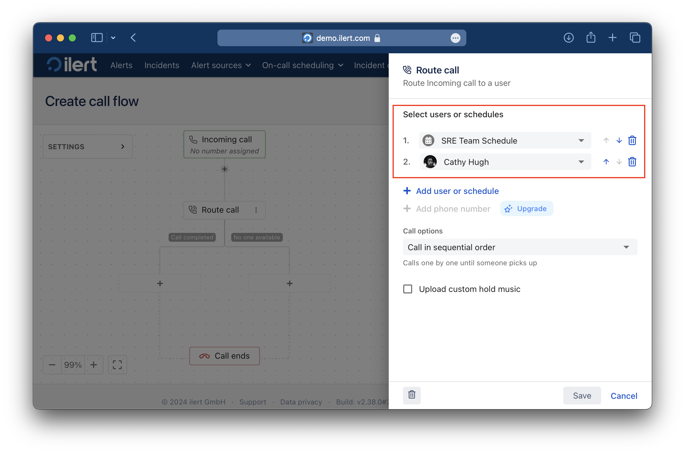Move Cathy Hugh up one position
The height and width of the screenshot is (453, 685).
tap(606, 162)
